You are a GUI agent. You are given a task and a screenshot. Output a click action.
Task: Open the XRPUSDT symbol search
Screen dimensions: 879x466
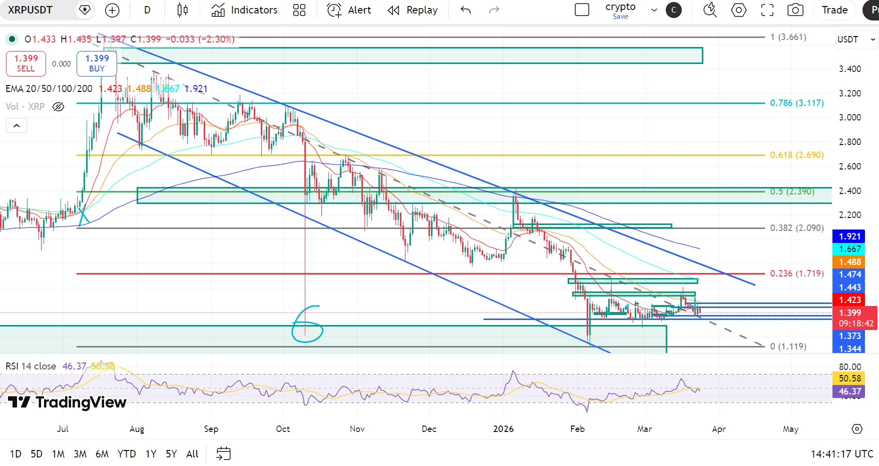[x=31, y=10]
